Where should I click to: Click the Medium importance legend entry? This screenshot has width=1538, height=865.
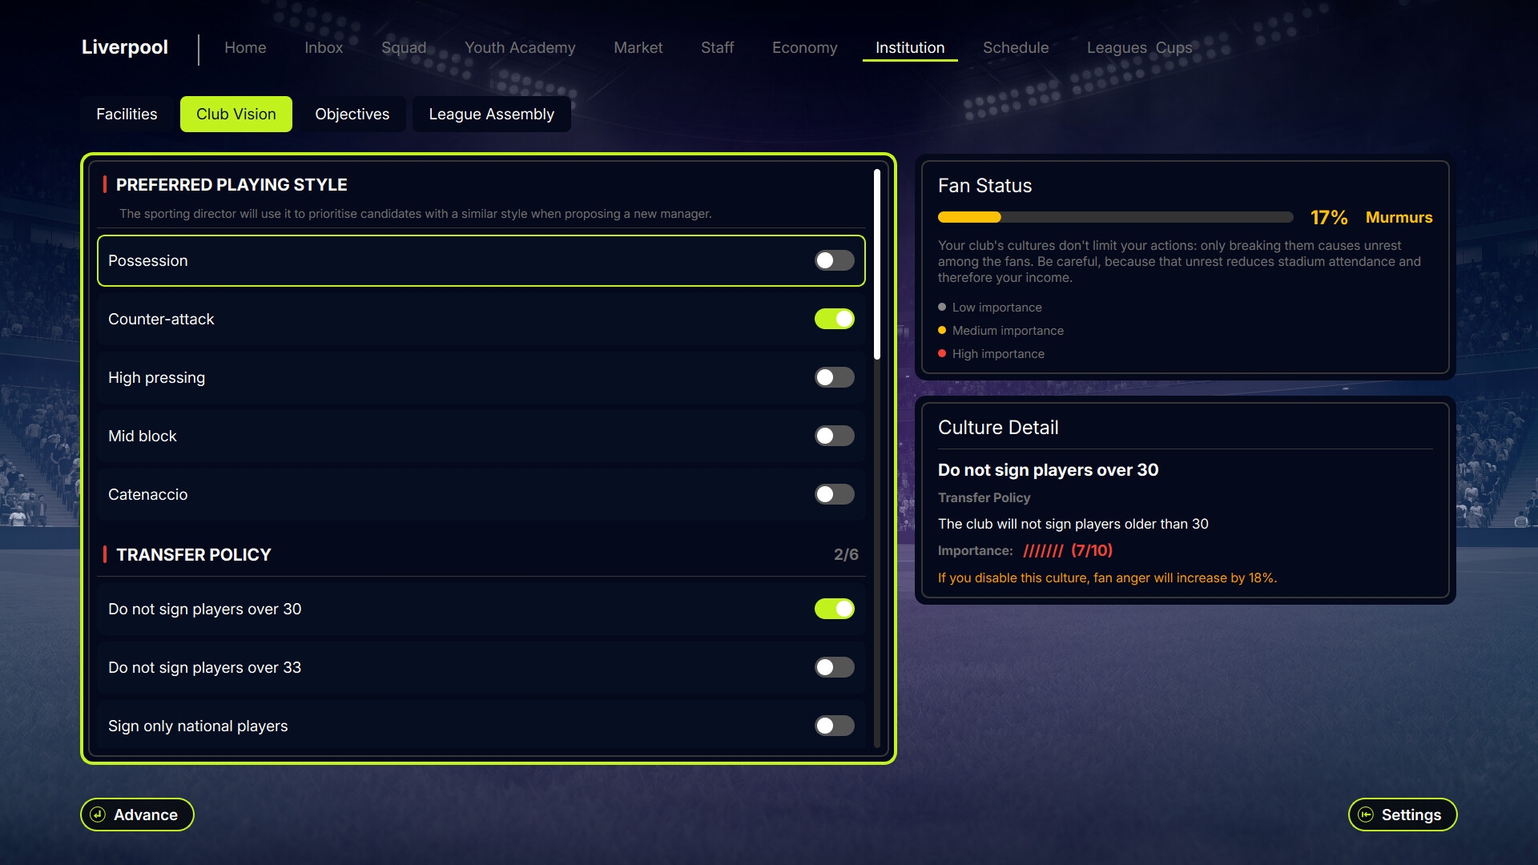coord(1001,331)
